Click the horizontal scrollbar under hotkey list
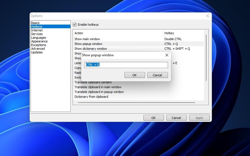Image resolution: width=250 pixels, height=156 pixels. click(x=135, y=102)
